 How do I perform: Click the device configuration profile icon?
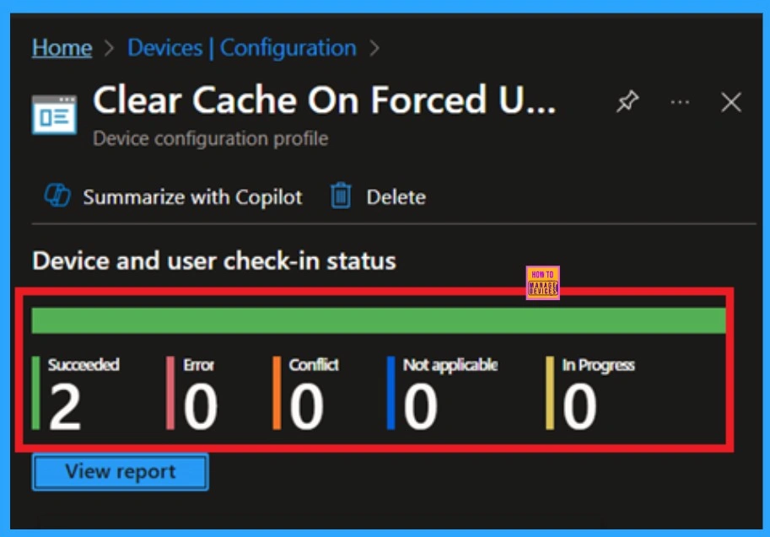coord(54,115)
